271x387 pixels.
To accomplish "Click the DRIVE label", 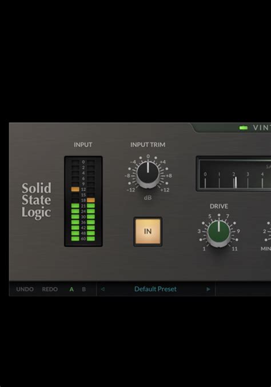I will [218, 206].
